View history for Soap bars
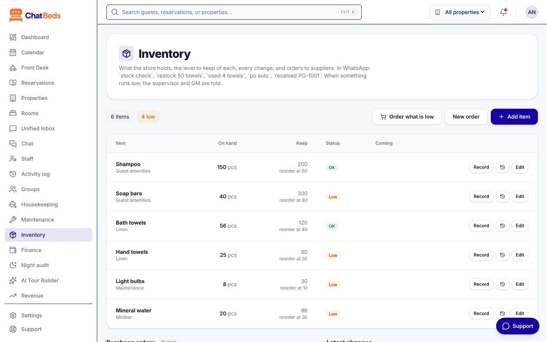This screenshot has height=342, width=547. pos(503,196)
